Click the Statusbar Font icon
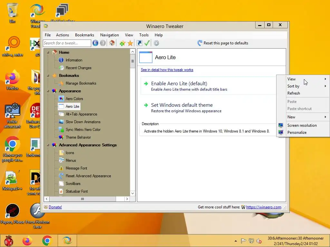 61,191
